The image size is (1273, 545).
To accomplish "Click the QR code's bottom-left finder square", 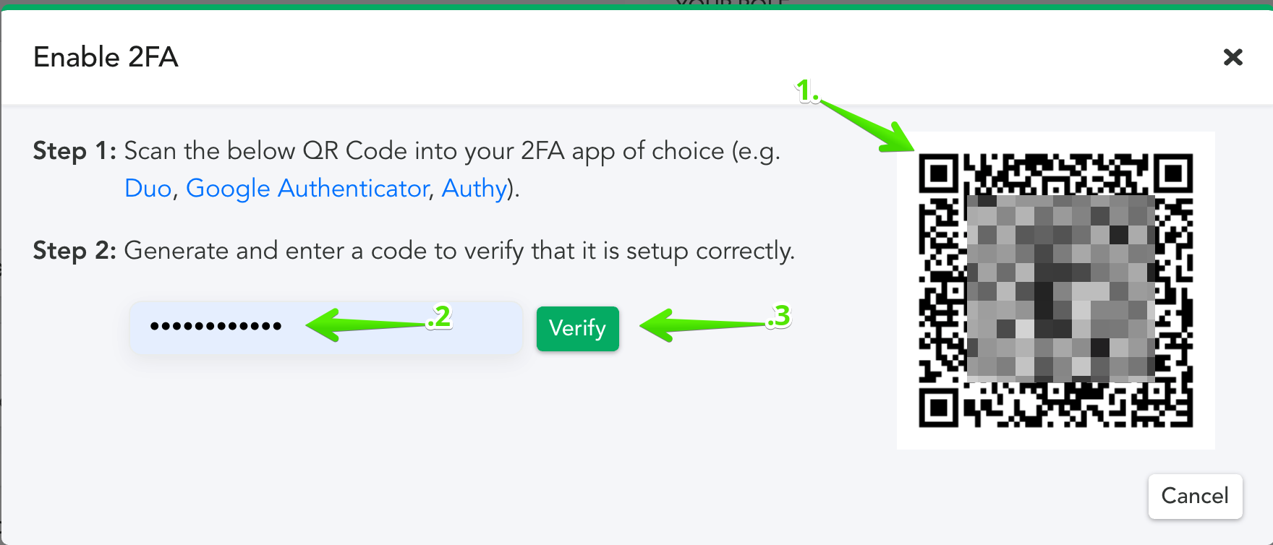I will [x=939, y=408].
